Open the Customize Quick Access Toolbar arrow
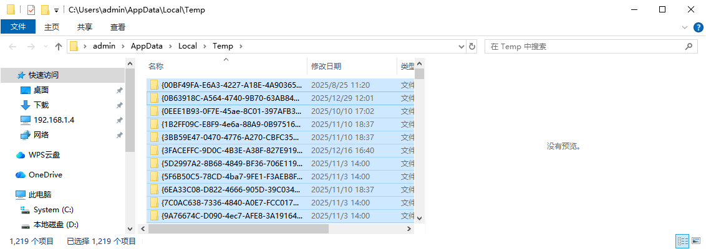Screen dimensions: 706x249 click(x=56, y=10)
